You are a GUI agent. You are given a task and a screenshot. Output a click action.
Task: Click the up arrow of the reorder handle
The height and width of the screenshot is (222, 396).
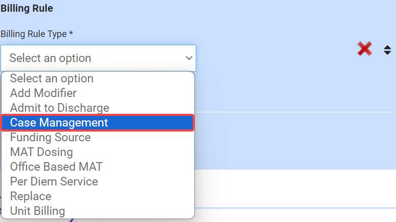click(387, 47)
